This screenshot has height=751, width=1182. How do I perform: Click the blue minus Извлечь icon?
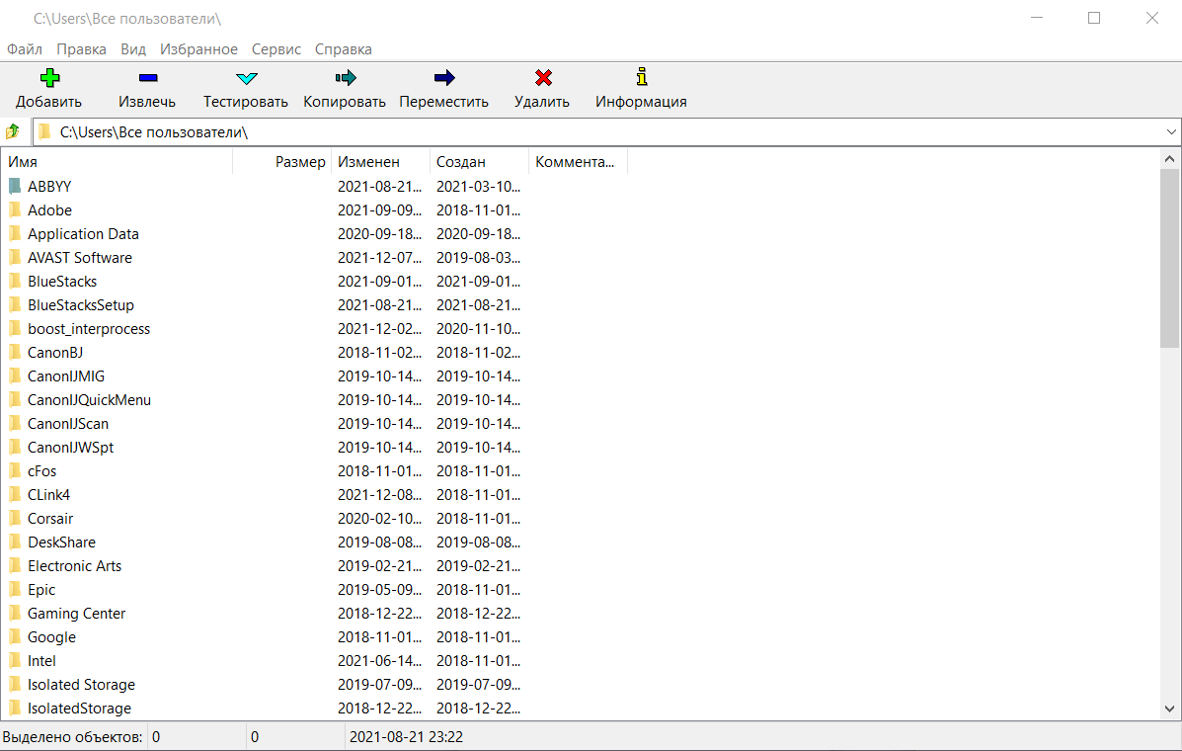click(147, 78)
